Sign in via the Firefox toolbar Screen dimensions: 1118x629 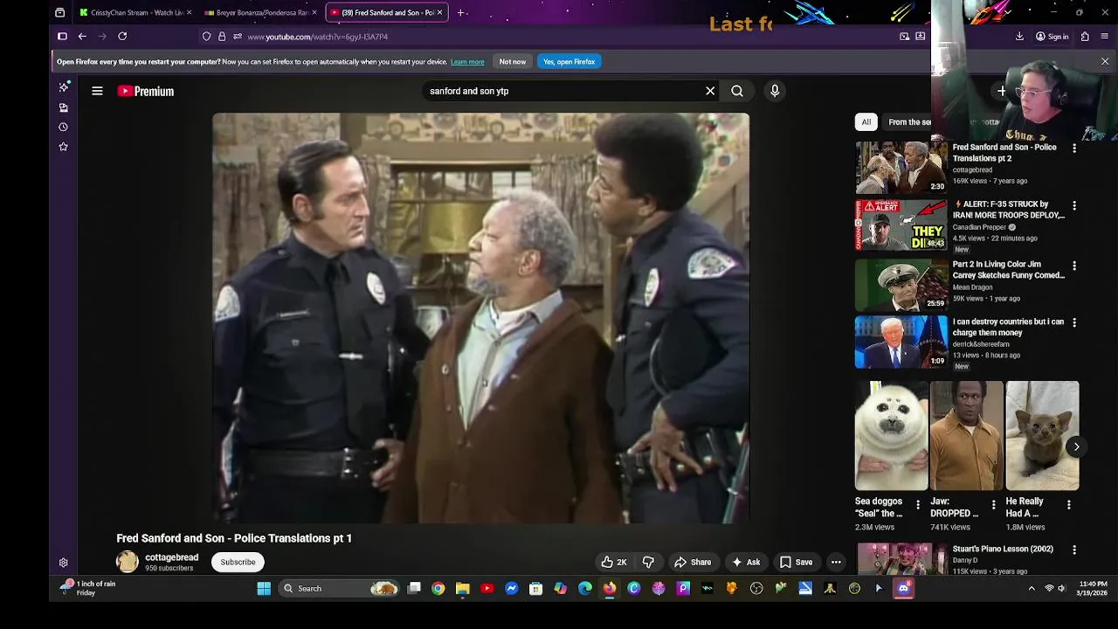click(x=1052, y=37)
